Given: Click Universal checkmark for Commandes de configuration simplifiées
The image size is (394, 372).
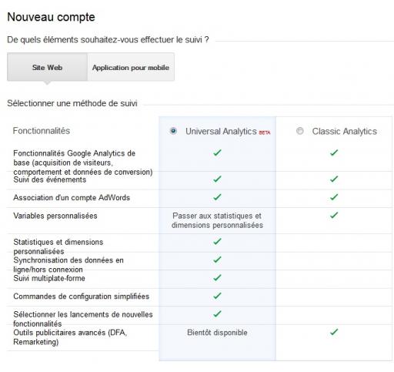Looking at the screenshot, I should [x=217, y=296].
